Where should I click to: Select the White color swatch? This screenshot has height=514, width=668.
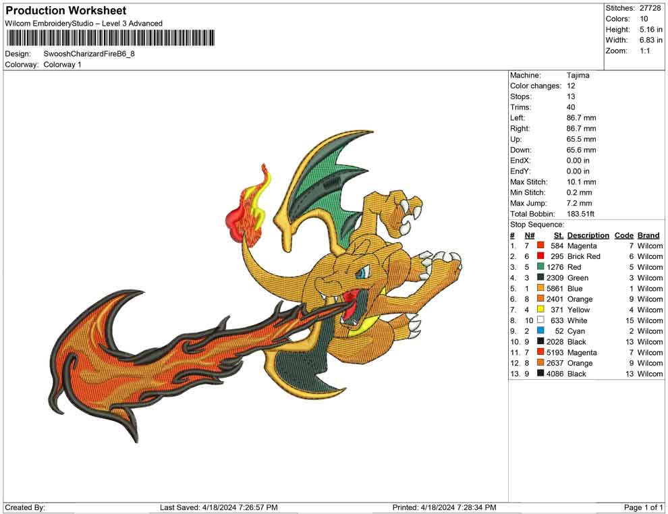[x=540, y=320]
